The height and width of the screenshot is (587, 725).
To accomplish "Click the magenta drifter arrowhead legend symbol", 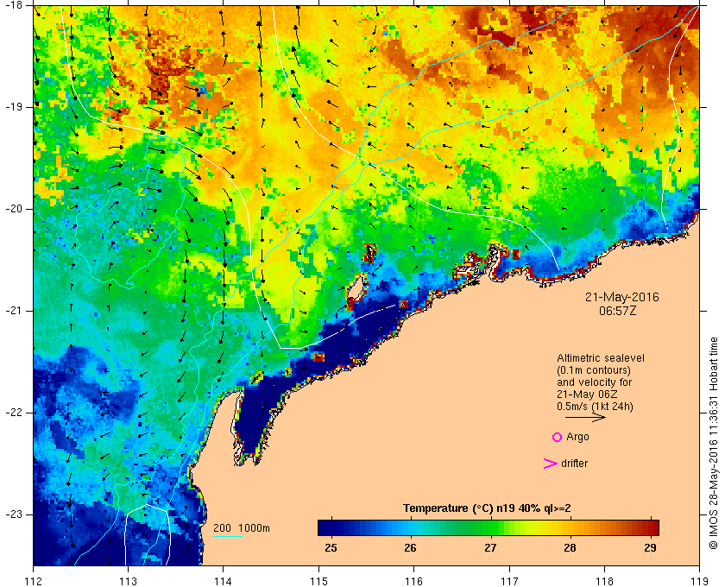I will pyautogui.click(x=551, y=464).
